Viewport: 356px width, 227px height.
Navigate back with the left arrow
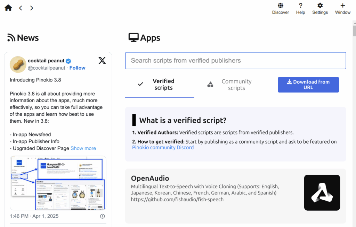(21, 8)
